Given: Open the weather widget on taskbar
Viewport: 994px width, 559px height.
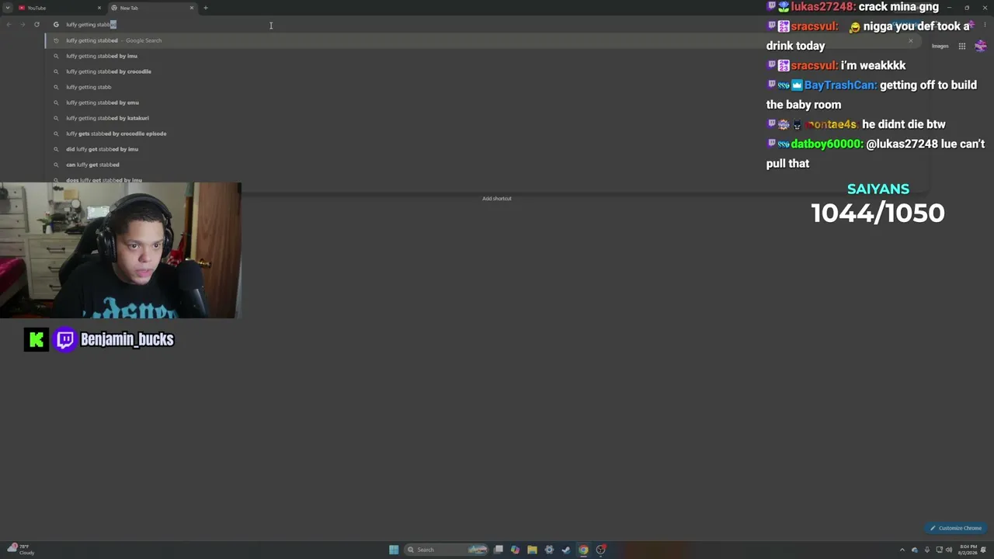Looking at the screenshot, I should [x=19, y=550].
